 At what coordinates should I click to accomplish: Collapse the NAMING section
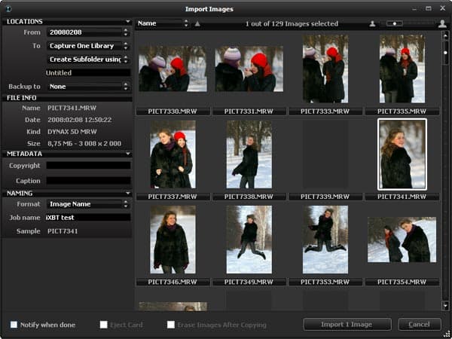[128, 193]
